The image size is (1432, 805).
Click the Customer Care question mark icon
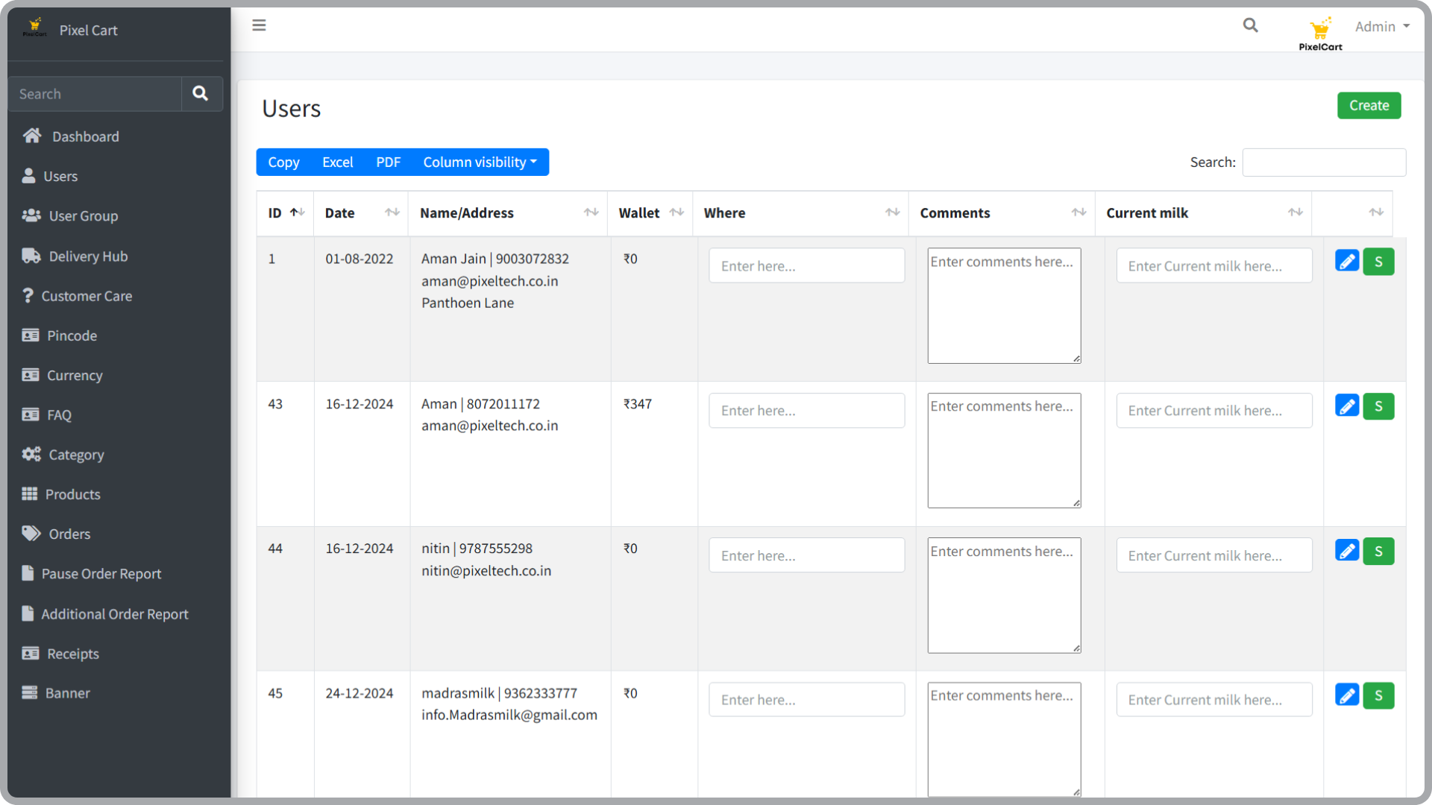[x=28, y=295]
